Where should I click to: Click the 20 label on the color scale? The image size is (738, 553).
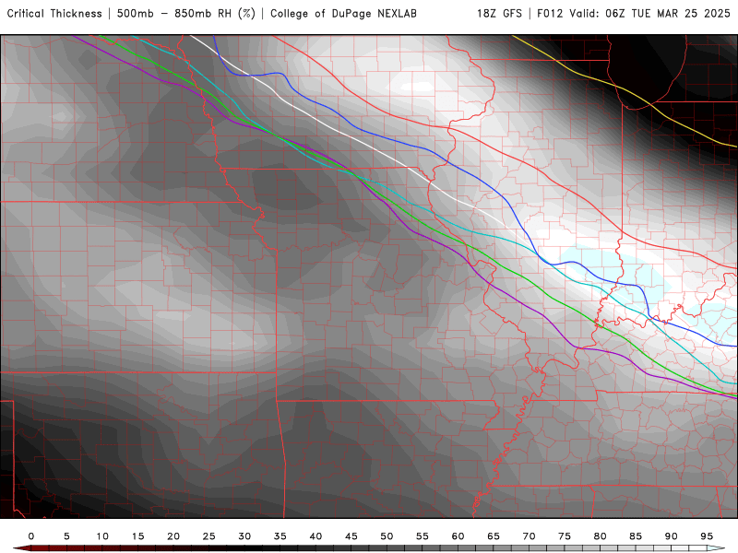(173, 536)
